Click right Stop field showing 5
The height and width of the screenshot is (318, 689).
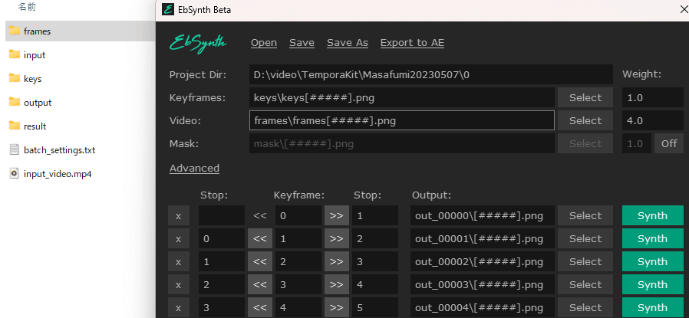point(375,307)
